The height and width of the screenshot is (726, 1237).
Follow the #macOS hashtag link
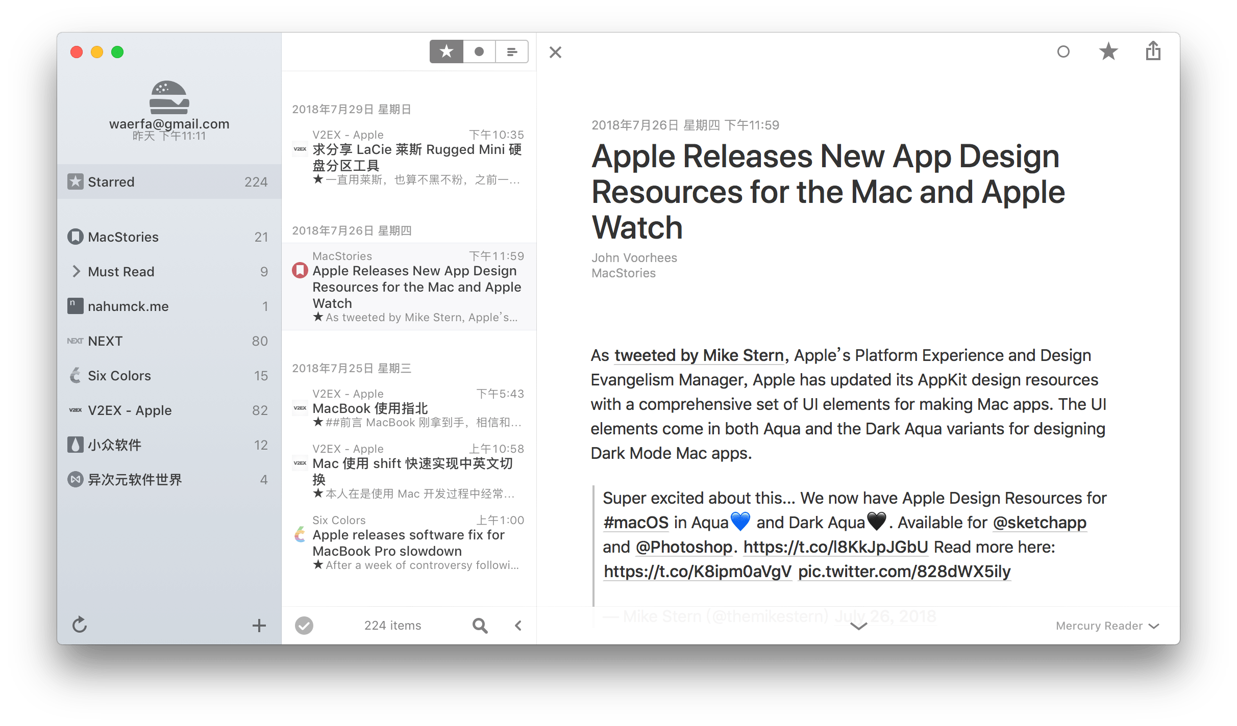[x=636, y=523]
